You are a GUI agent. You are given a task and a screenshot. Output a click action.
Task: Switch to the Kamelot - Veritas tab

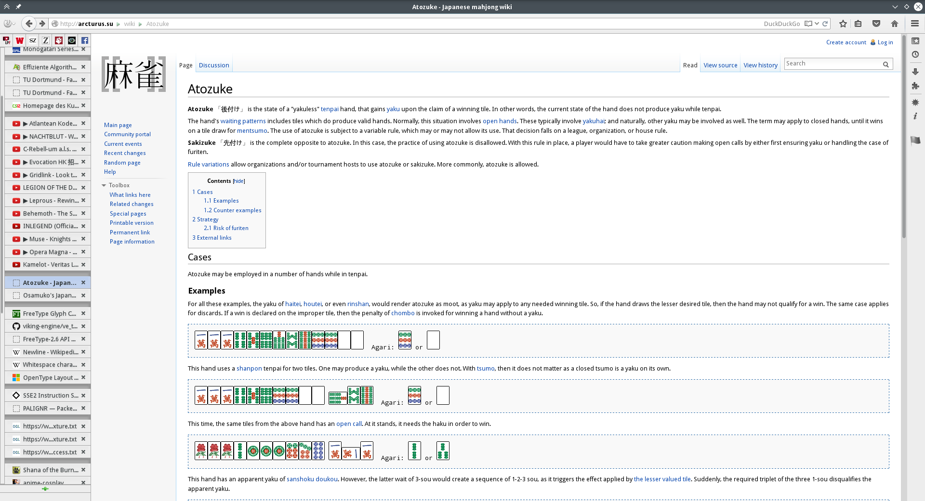[x=48, y=265]
